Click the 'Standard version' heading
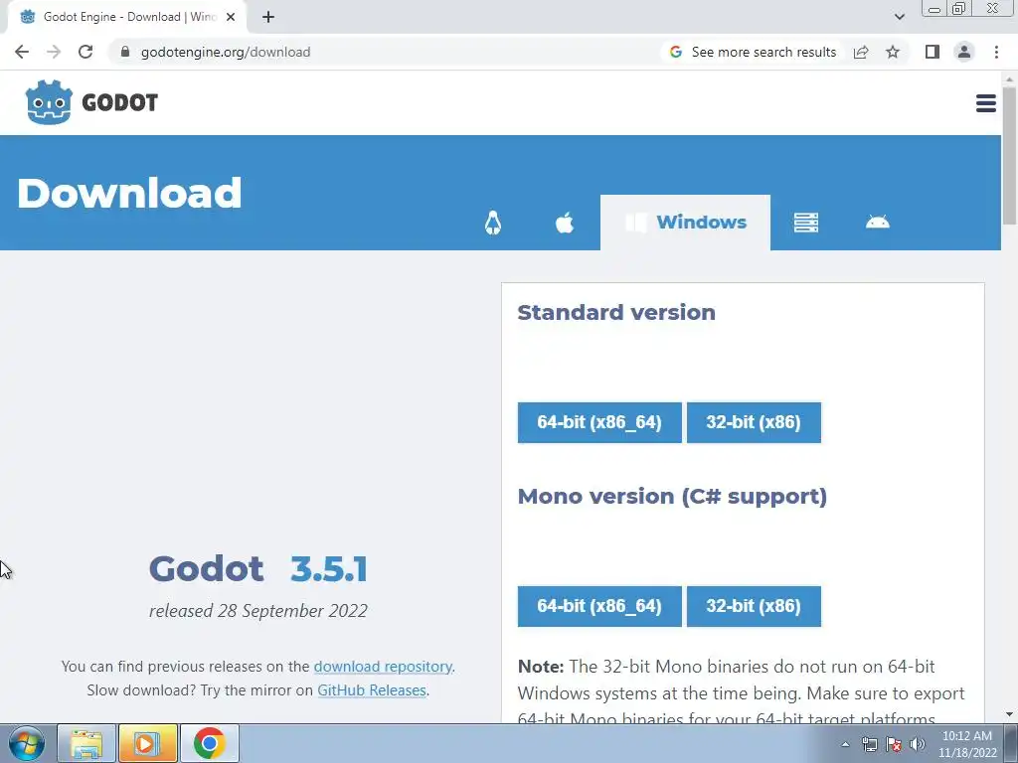Image resolution: width=1018 pixels, height=763 pixels. (x=616, y=312)
